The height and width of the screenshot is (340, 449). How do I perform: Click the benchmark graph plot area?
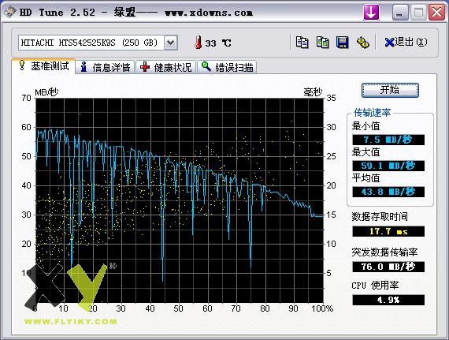[180, 200]
